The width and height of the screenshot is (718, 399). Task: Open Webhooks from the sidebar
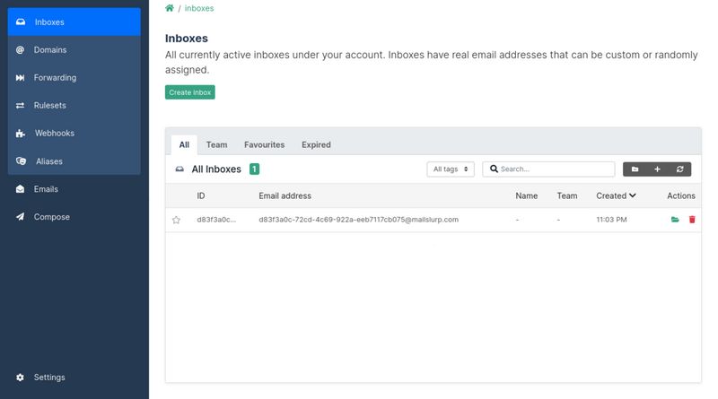pyautogui.click(x=54, y=134)
